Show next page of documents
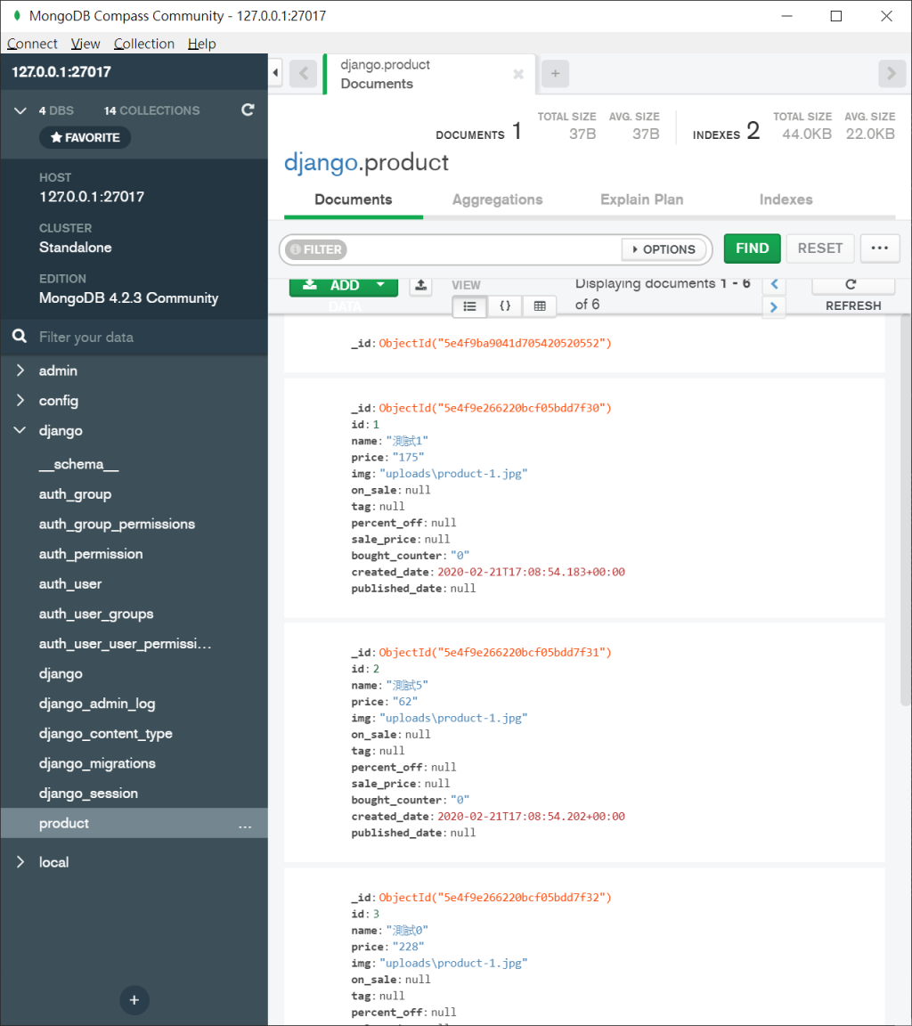This screenshot has height=1026, width=912. pos(774,307)
